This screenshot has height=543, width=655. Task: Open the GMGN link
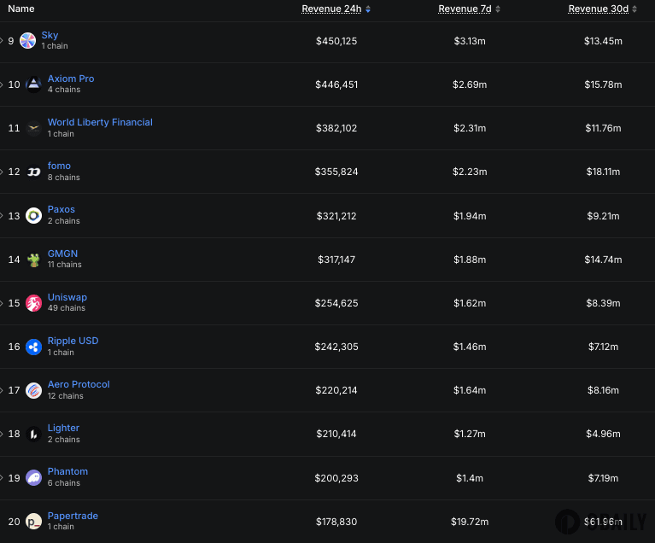[x=62, y=254]
